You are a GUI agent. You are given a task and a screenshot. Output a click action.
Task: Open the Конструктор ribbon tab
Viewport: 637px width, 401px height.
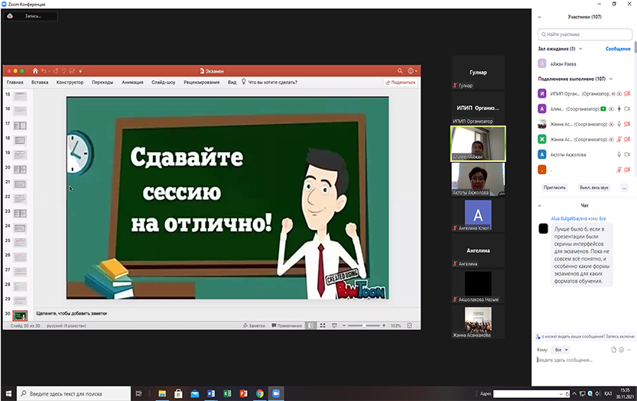70,82
